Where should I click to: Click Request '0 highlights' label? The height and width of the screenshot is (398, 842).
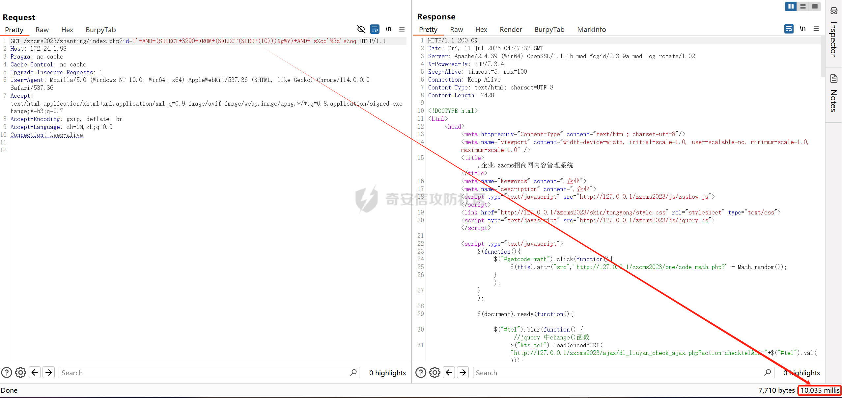click(387, 373)
